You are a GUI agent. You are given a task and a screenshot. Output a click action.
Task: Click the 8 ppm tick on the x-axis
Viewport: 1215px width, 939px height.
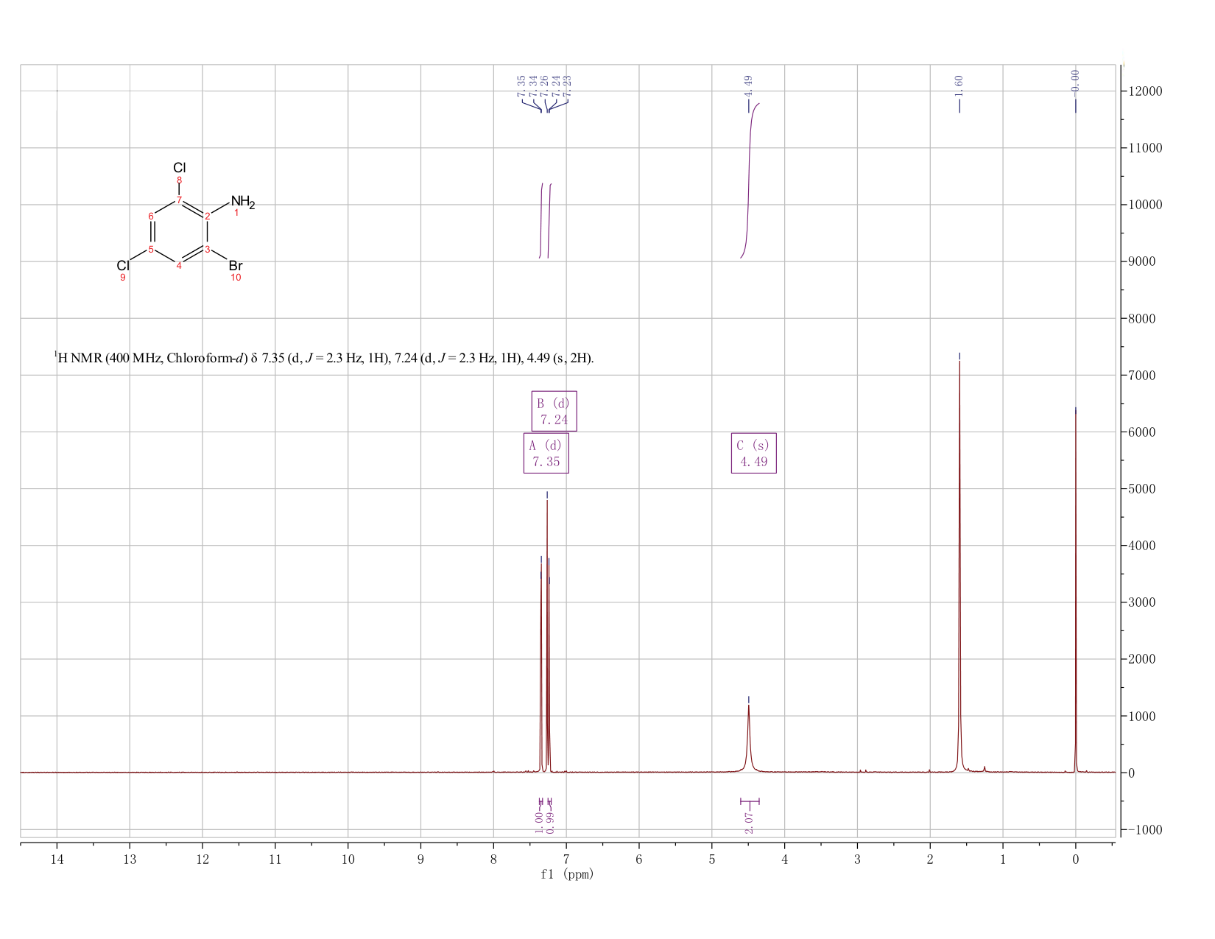493,859
